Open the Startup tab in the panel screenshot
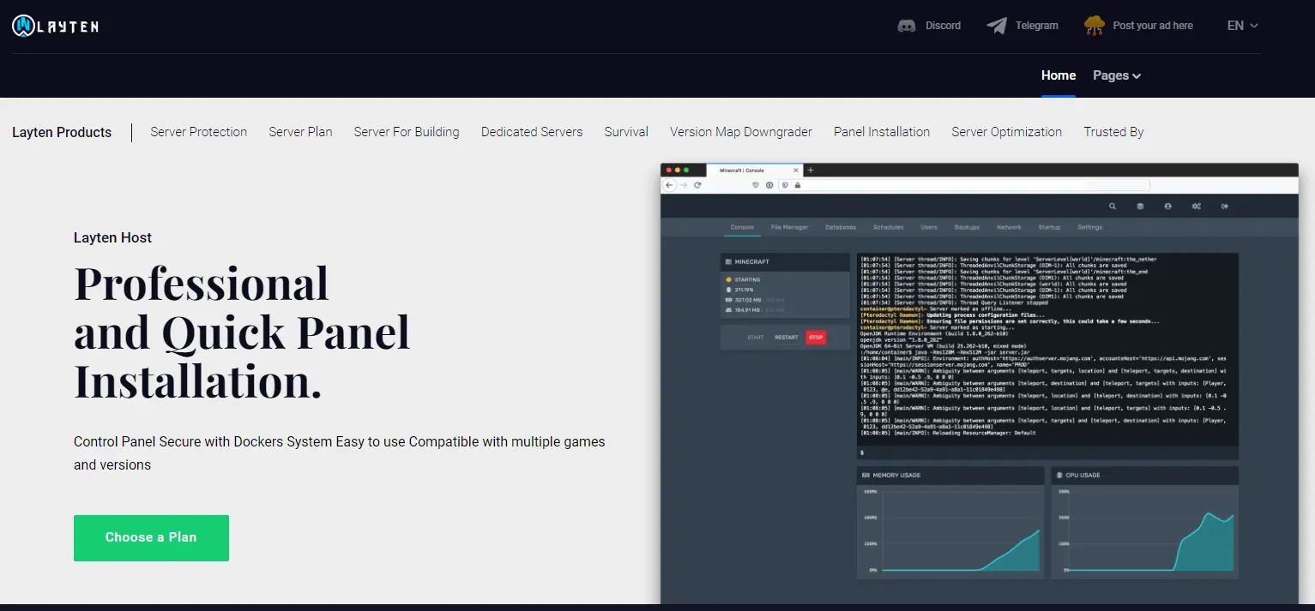This screenshot has width=1315, height=611. [1049, 227]
